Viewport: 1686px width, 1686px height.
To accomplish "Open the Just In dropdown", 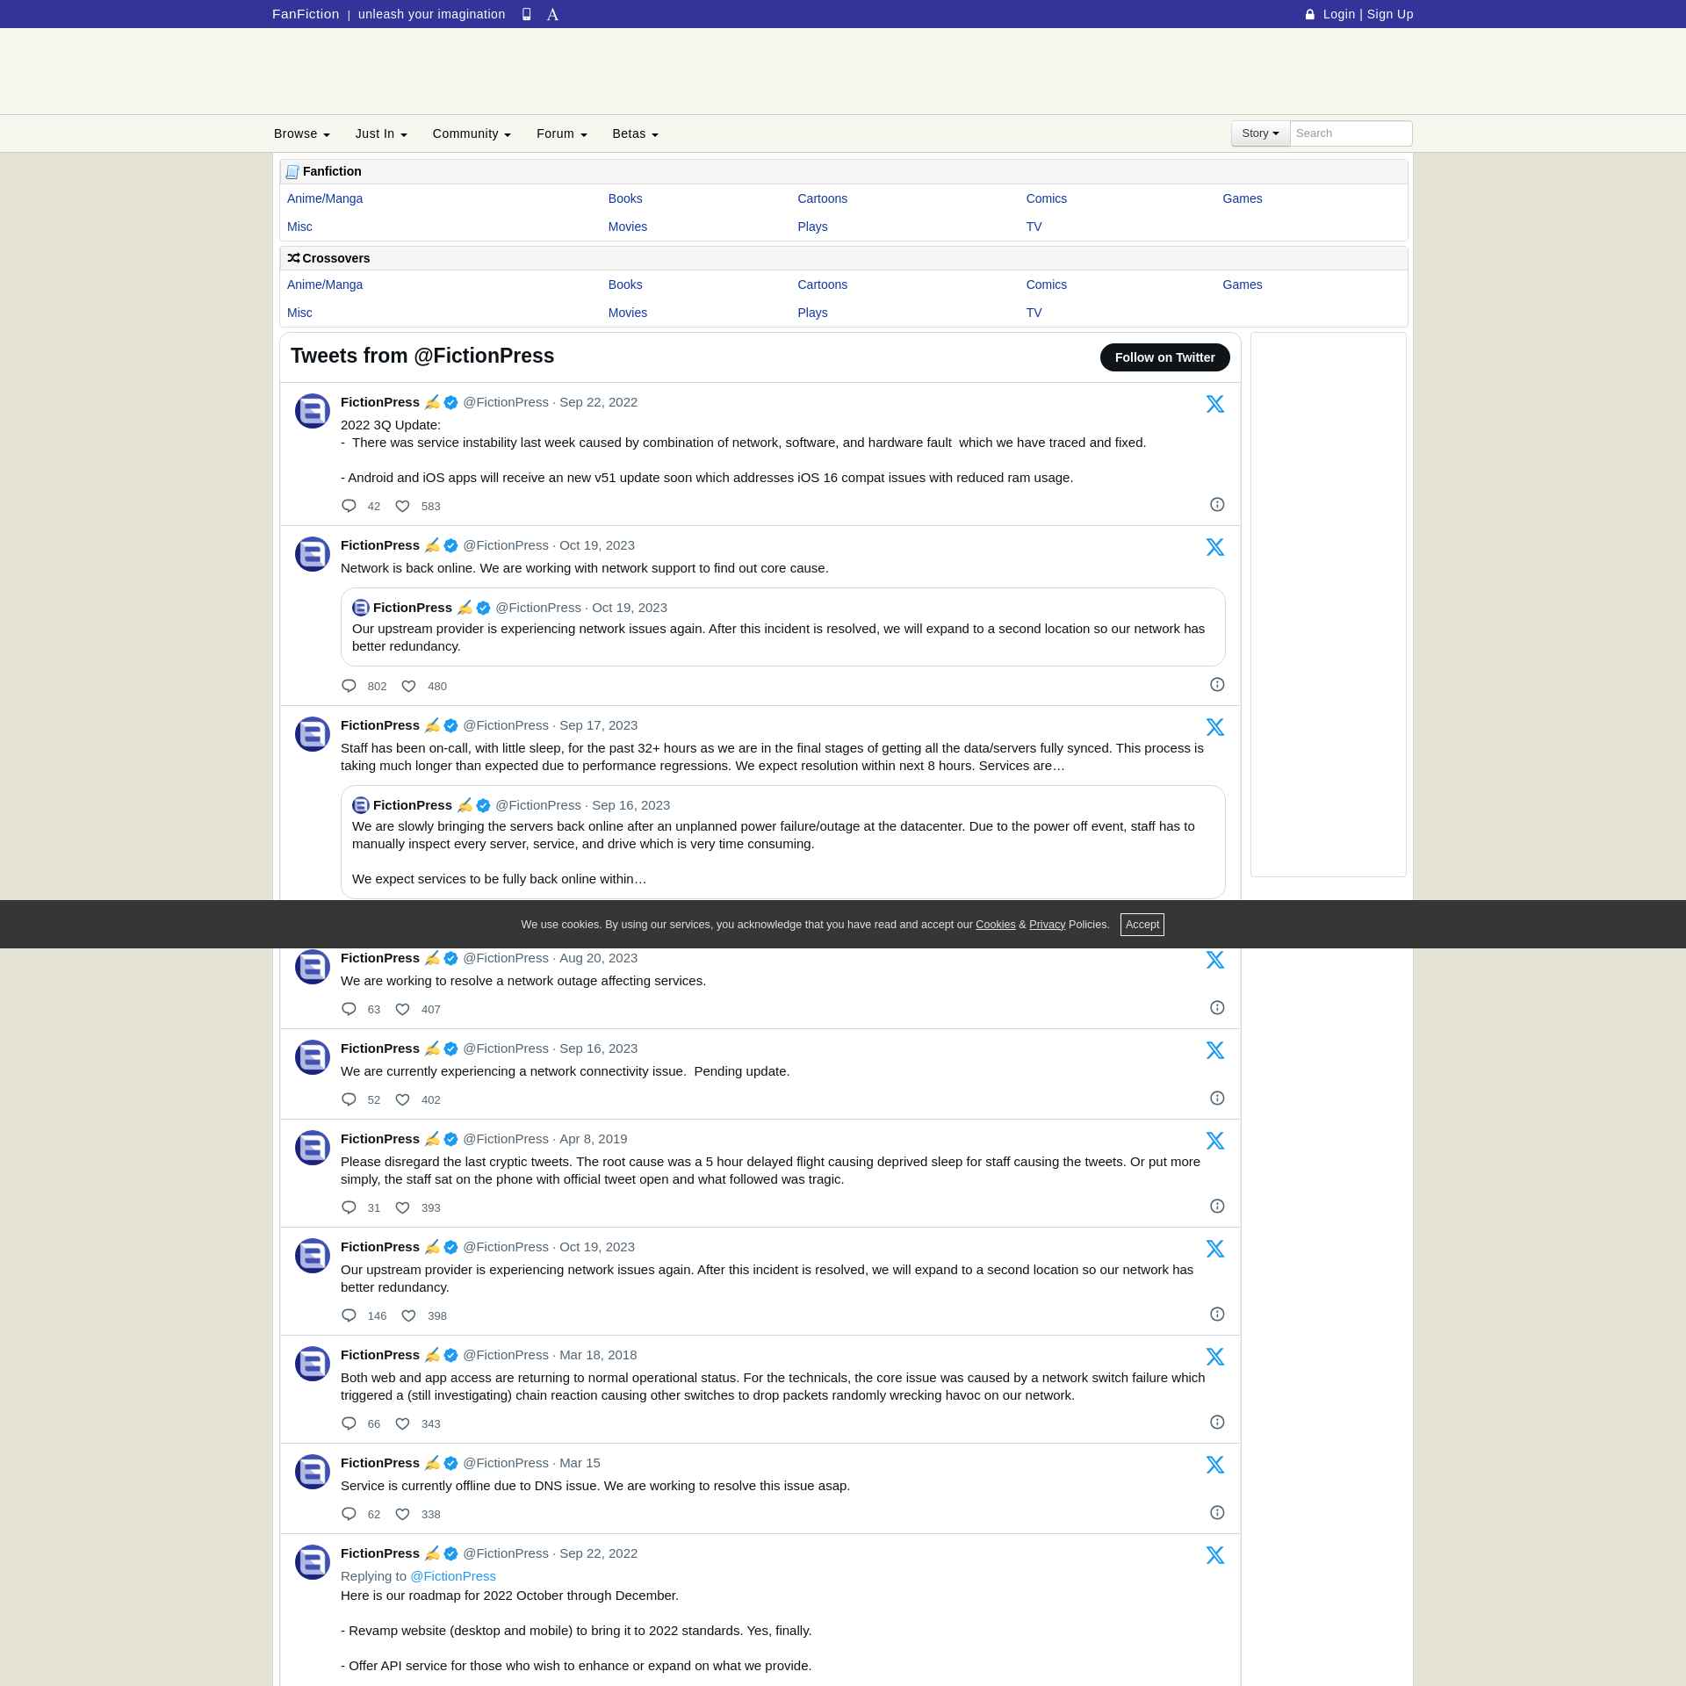I will [381, 133].
